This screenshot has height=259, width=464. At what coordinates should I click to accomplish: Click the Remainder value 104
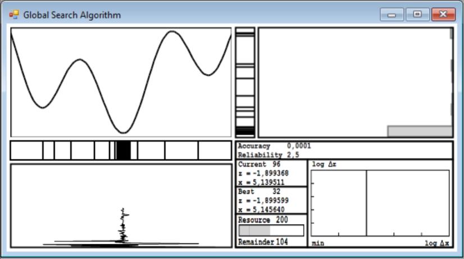coord(282,242)
